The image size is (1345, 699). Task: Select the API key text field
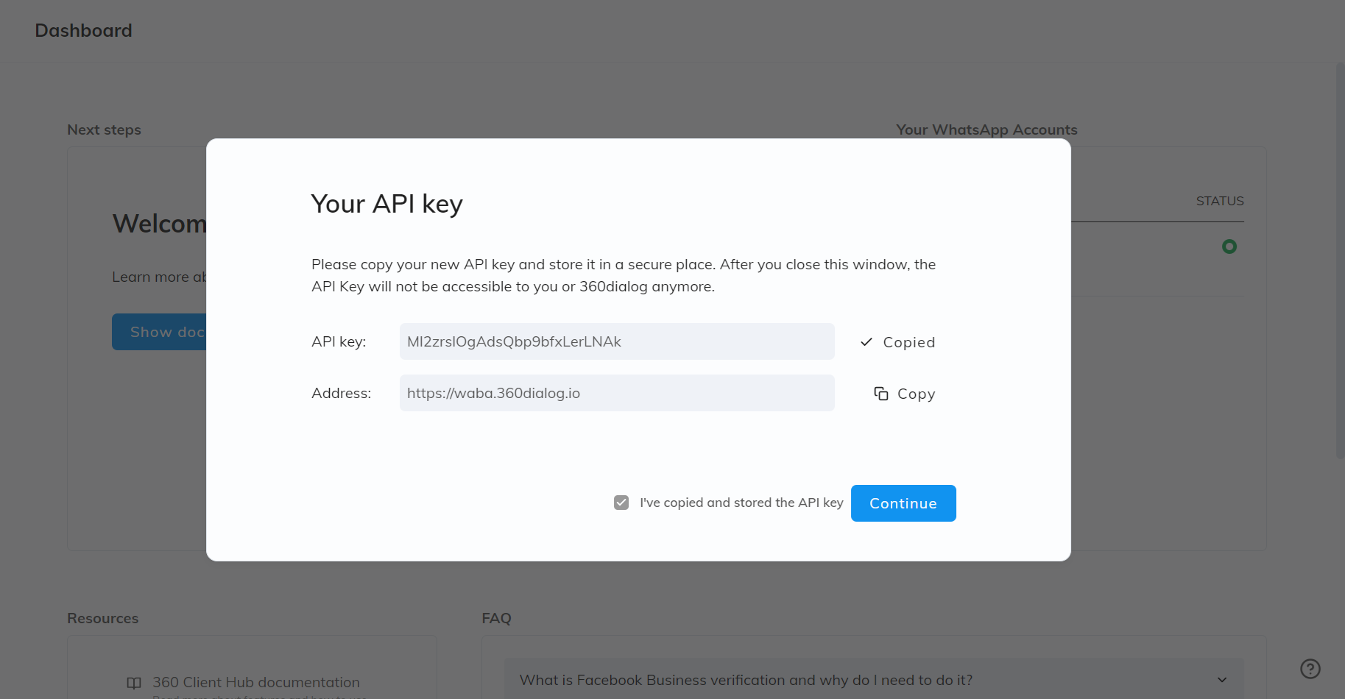pos(616,341)
